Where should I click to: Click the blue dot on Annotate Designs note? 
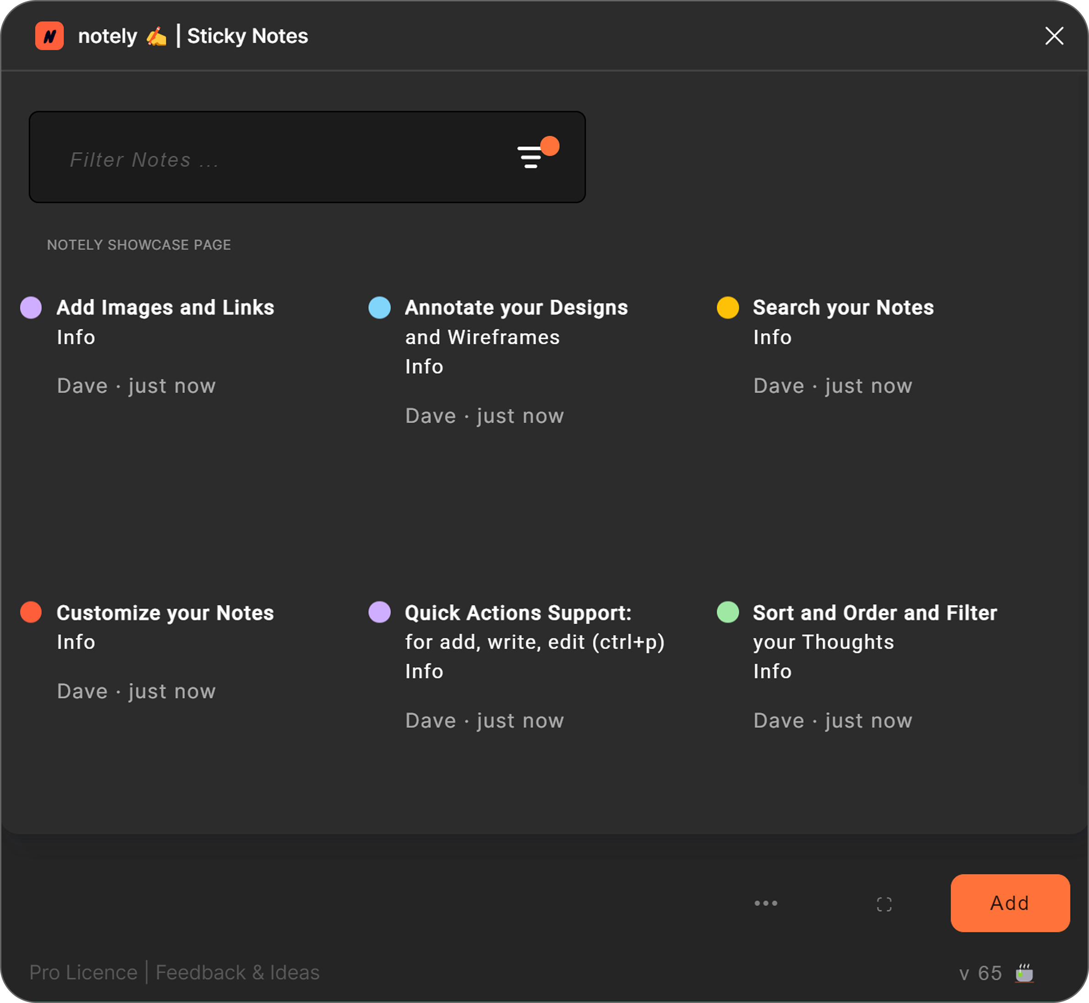point(379,308)
